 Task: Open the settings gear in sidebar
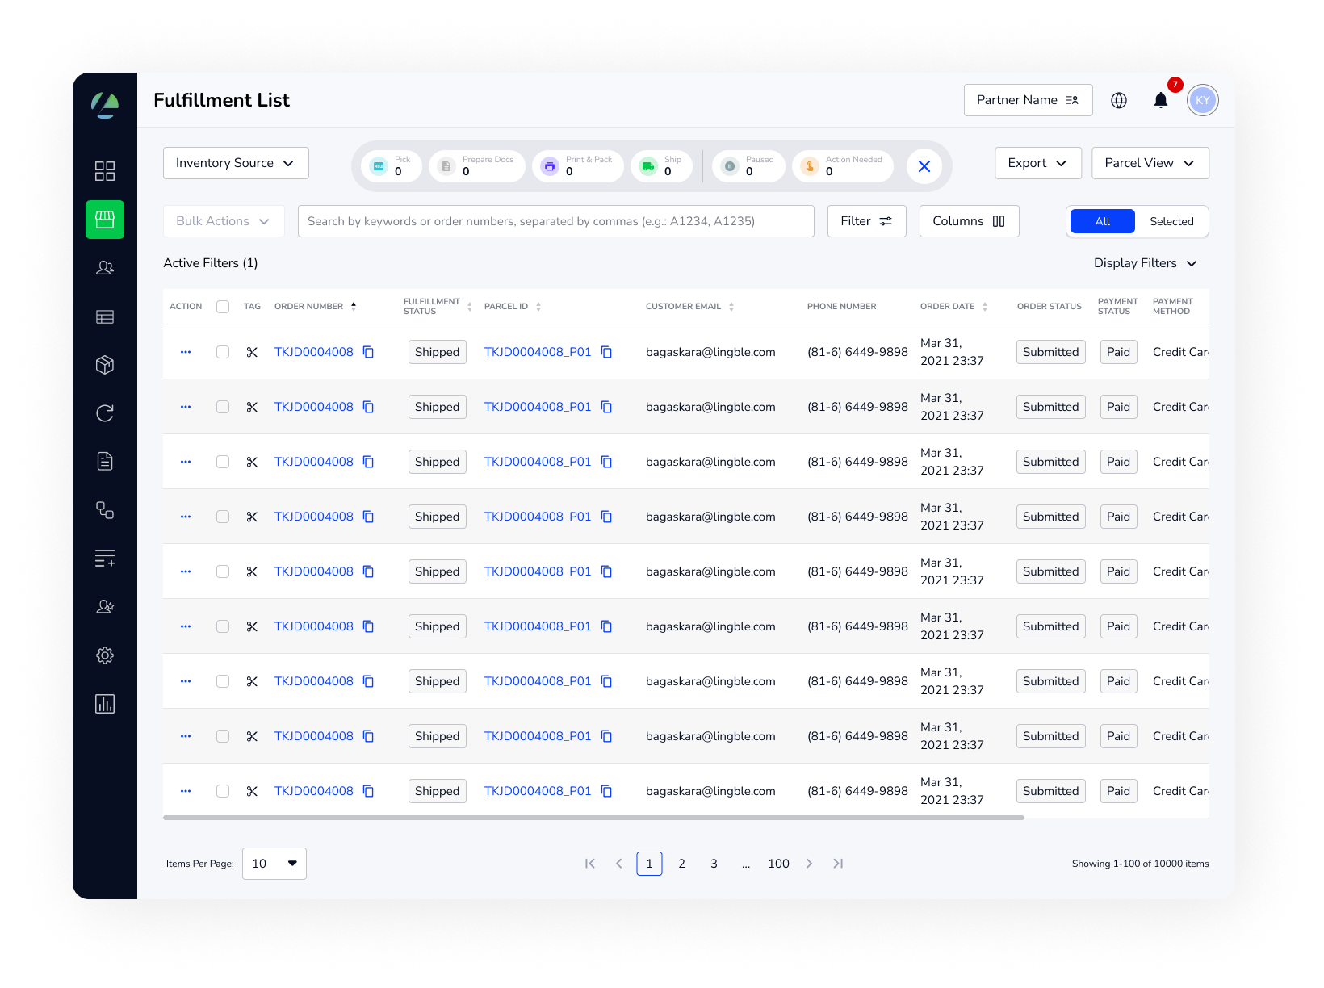105,655
